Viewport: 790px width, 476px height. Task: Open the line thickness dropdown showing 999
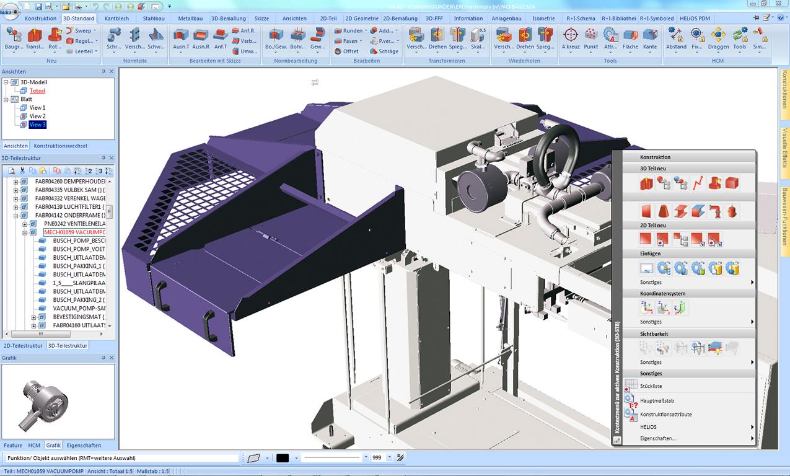(x=389, y=458)
